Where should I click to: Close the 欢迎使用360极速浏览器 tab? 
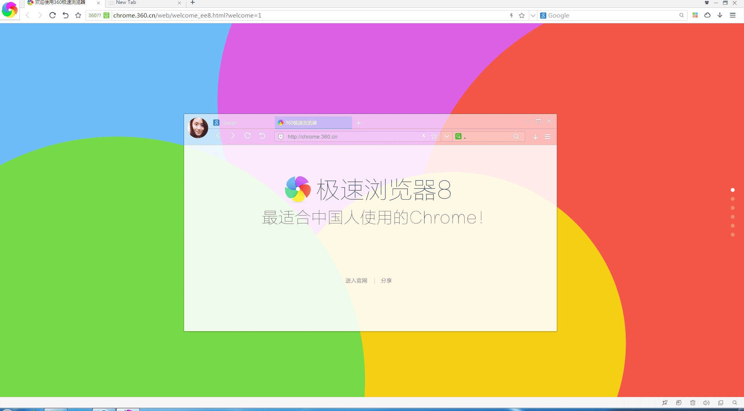[x=98, y=3]
